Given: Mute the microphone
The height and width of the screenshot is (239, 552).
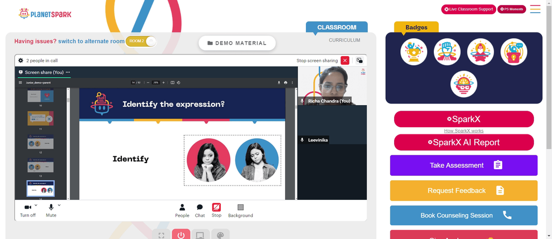Looking at the screenshot, I should pos(51,210).
